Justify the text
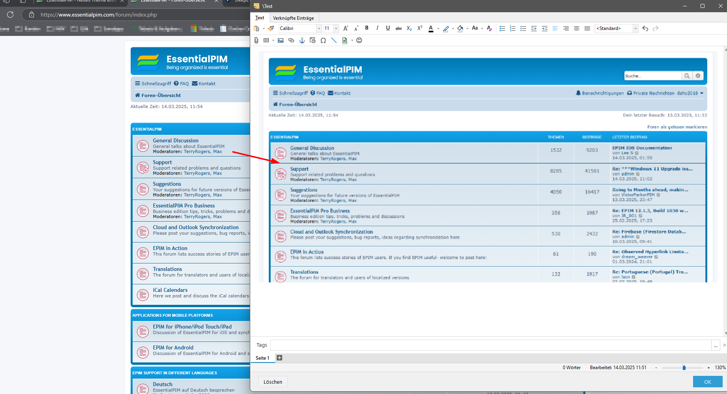The width and height of the screenshot is (727, 394). 587,28
